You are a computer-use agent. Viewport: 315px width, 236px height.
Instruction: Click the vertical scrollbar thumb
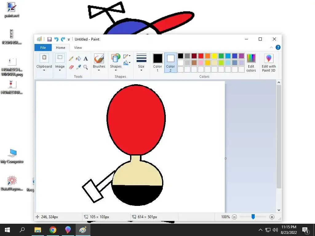279,136
